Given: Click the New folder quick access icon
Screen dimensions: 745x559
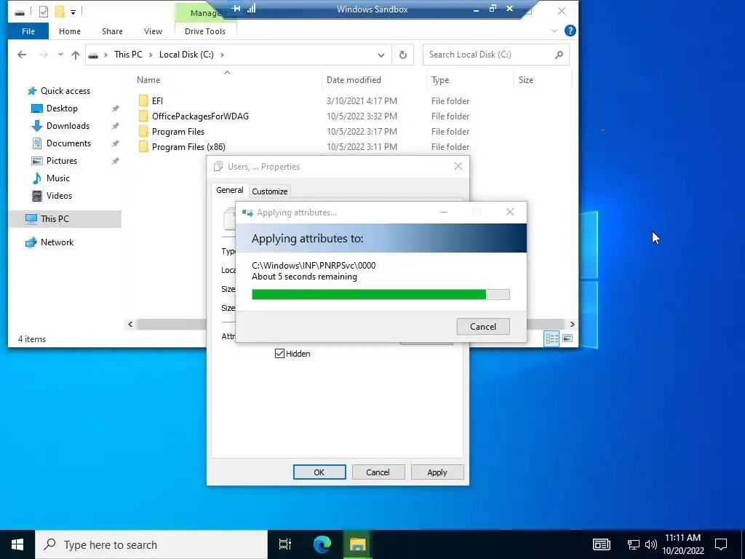Looking at the screenshot, I should 60,12.
